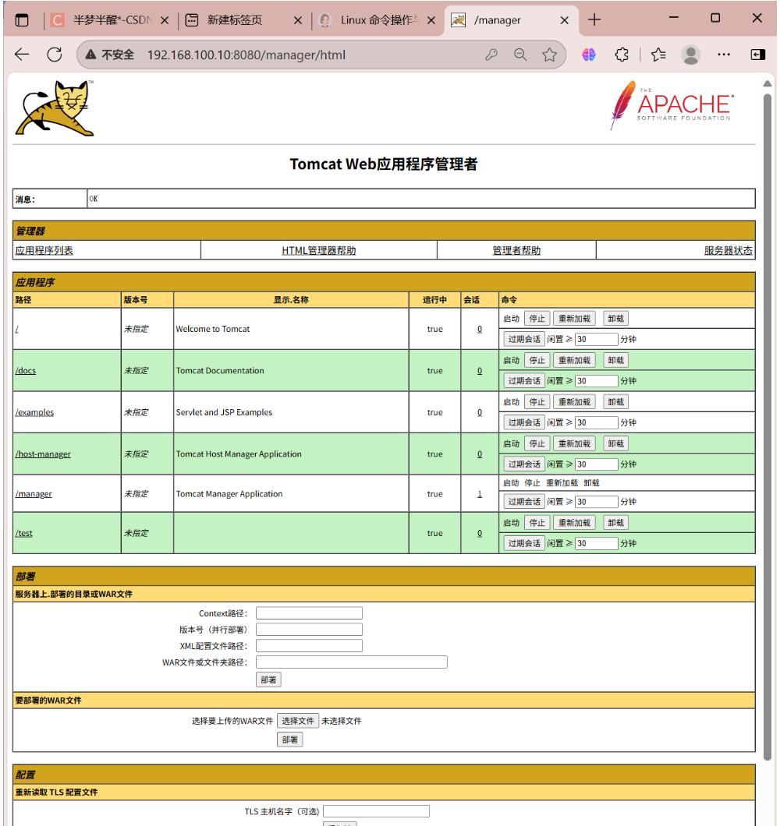The height and width of the screenshot is (826, 780).
Task: Click the WAR文件或文件夹路径 input field
Action: coord(352,662)
